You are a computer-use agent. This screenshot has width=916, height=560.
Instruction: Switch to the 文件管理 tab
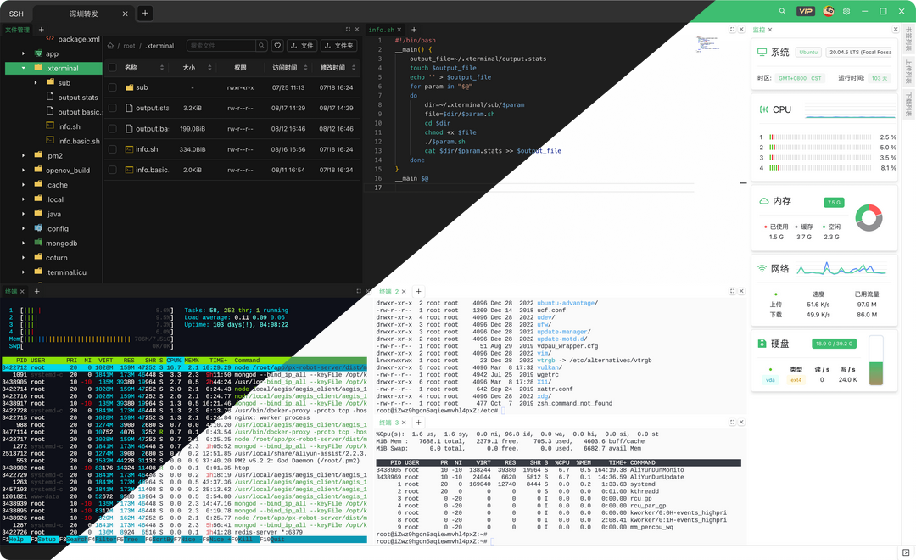(x=17, y=30)
